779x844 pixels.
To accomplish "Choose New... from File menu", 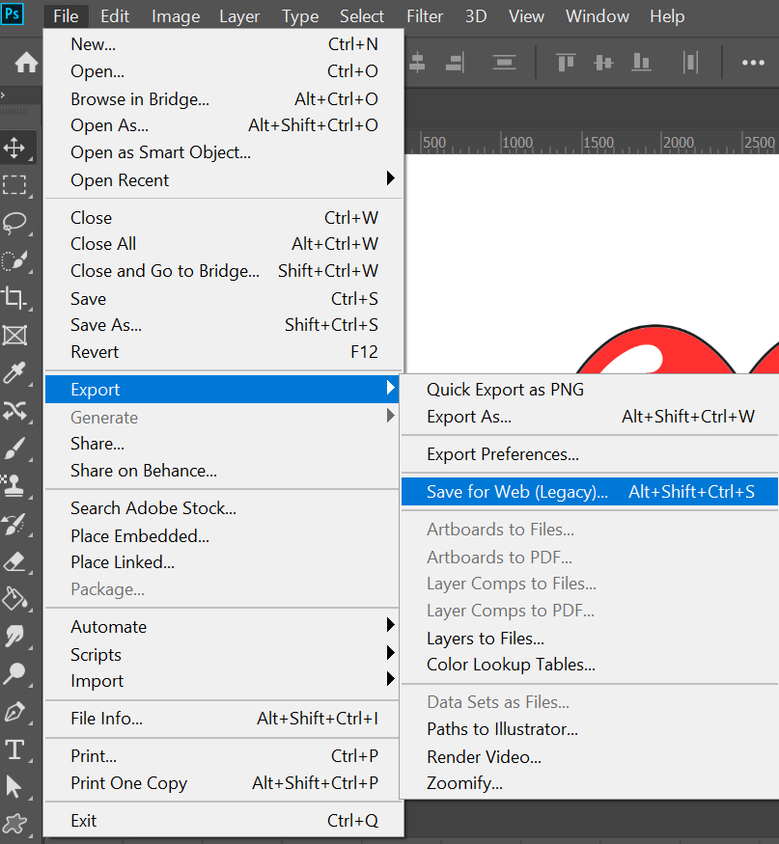I will tap(224, 44).
